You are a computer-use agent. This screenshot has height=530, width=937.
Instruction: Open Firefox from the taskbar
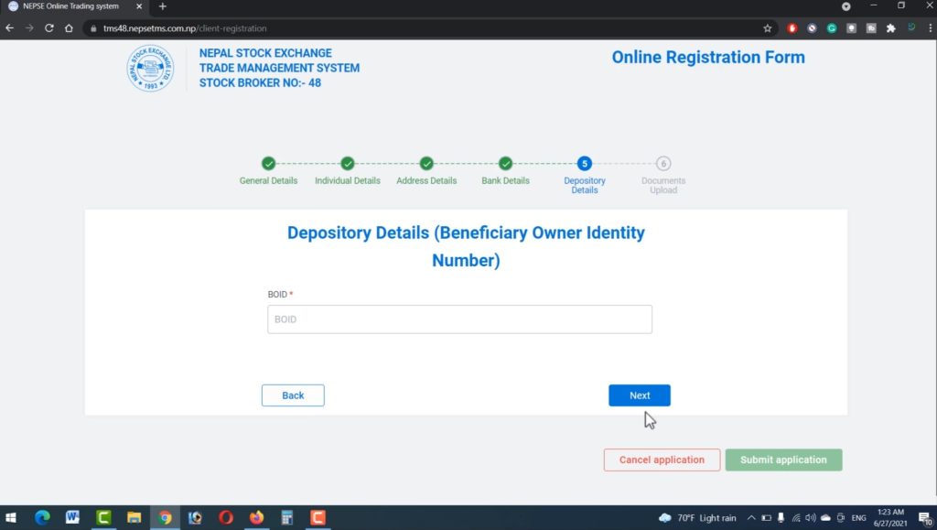pyautogui.click(x=256, y=517)
